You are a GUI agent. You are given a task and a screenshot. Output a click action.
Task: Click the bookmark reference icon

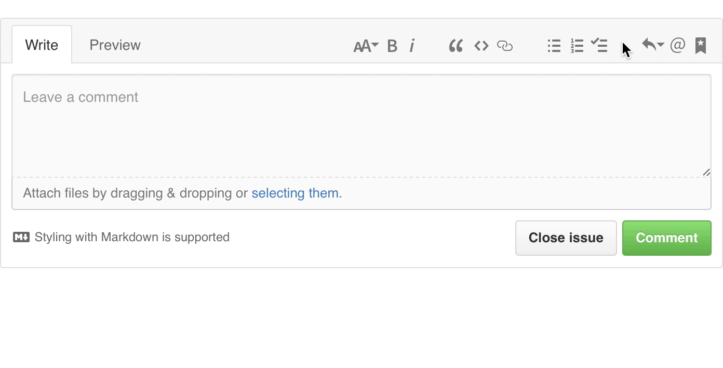click(x=701, y=46)
